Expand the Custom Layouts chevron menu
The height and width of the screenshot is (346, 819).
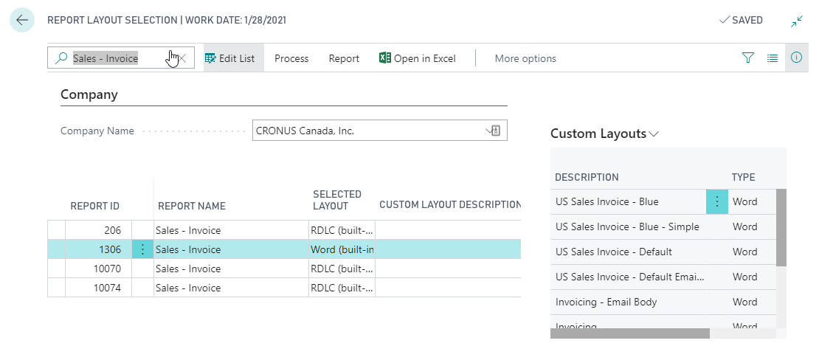tap(654, 134)
